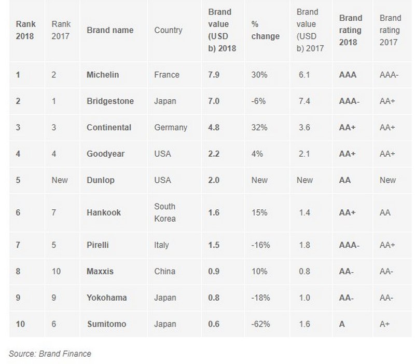Select the Bridgestone brand name
The width and height of the screenshot is (415, 364).
[110, 101]
